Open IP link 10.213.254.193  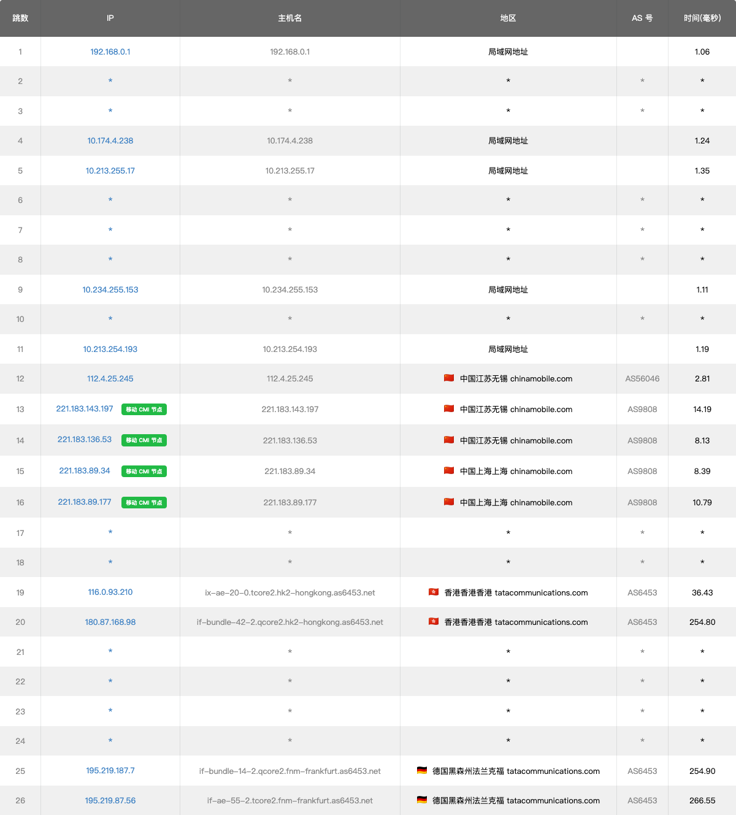click(x=110, y=349)
